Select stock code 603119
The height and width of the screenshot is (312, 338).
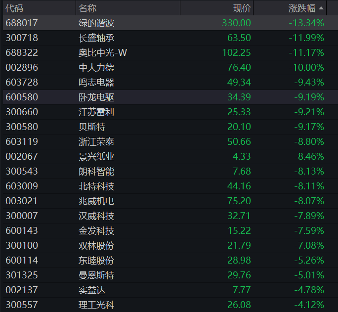pos(22,142)
